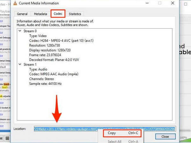The width and height of the screenshot is (191, 143).
Task: Open the General tab
Action: [22, 14]
